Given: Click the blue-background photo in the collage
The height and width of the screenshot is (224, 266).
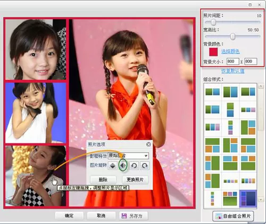Looking at the screenshot, I should pos(36,113).
